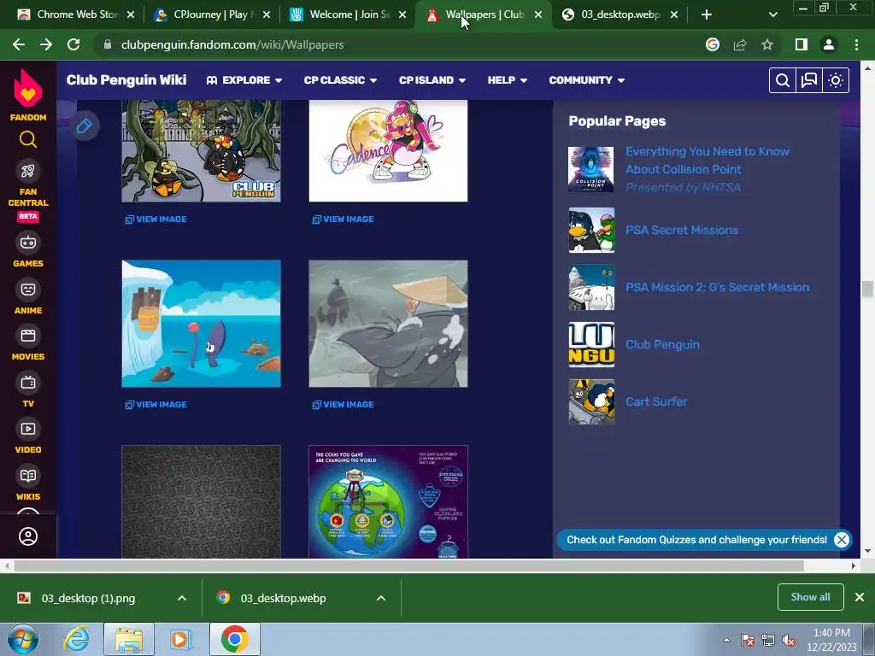Open the iceberg ocean wallpaper thumbnail
The height and width of the screenshot is (656, 875).
pos(202,324)
